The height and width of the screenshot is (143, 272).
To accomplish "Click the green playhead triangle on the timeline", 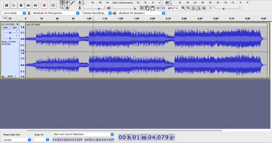I will (5, 18).
